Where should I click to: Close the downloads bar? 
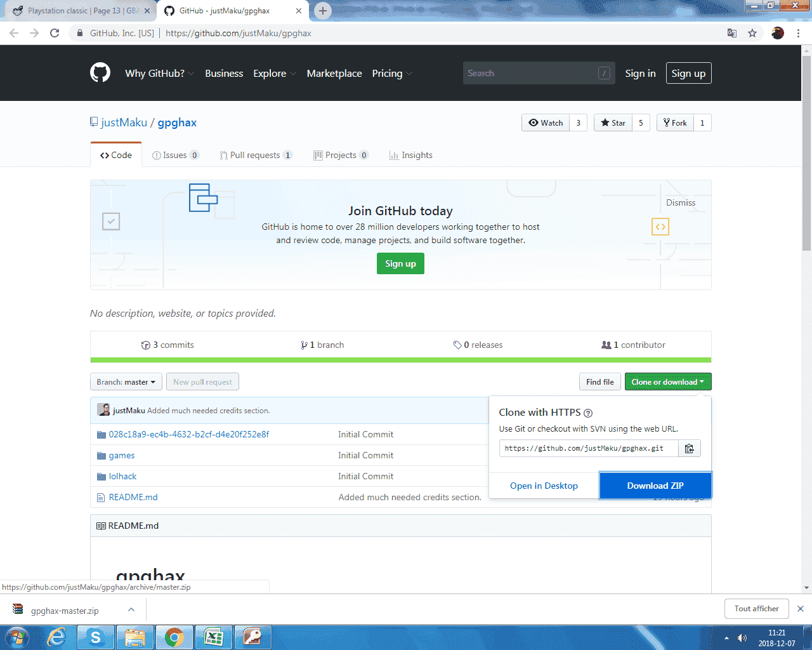[801, 609]
